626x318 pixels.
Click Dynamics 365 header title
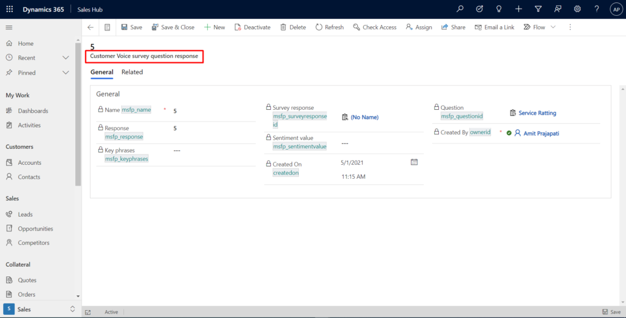click(43, 9)
